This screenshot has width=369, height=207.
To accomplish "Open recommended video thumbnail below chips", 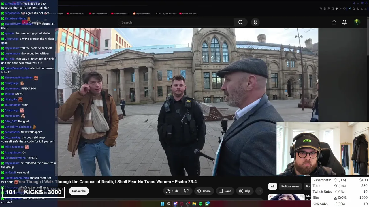I will tap(286, 197).
